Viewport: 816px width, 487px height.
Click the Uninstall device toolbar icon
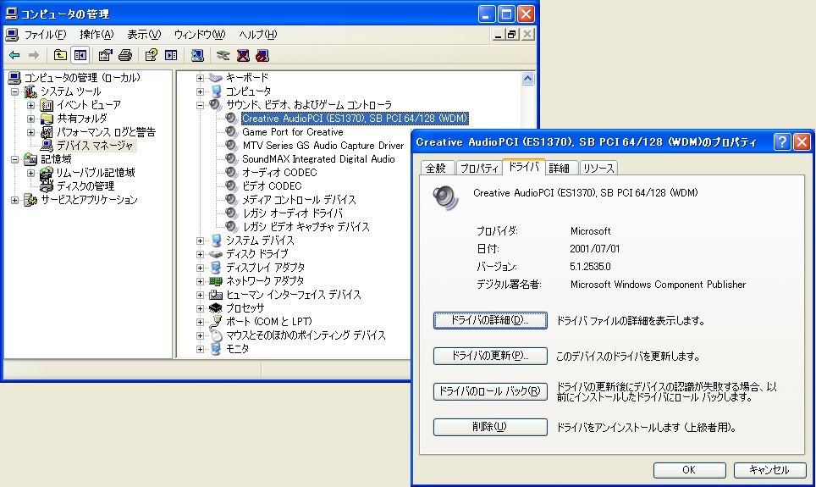(243, 55)
